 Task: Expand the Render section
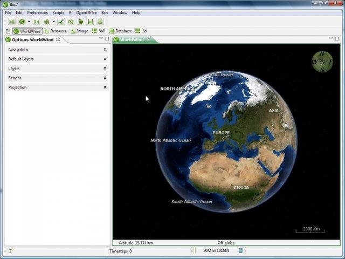pyautogui.click(x=58, y=78)
